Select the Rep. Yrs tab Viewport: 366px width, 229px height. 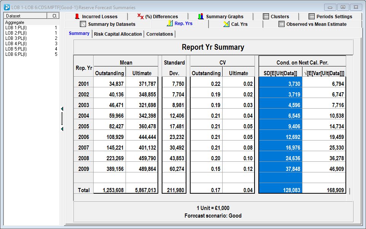(180, 24)
